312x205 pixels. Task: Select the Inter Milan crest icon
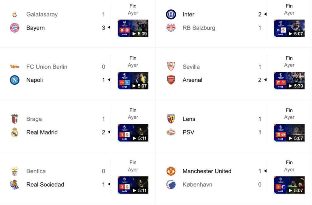171,14
